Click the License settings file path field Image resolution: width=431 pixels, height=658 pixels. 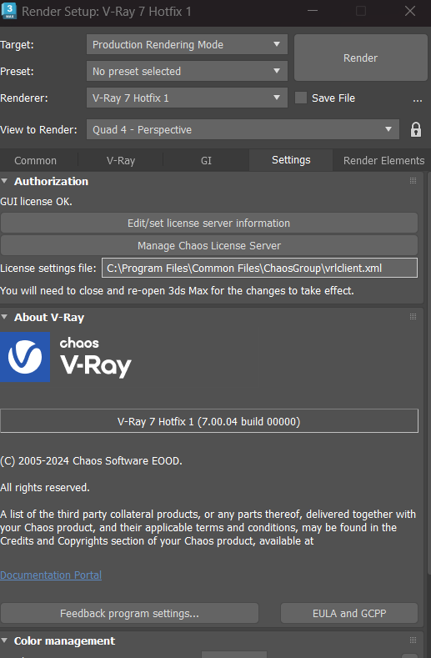(259, 268)
